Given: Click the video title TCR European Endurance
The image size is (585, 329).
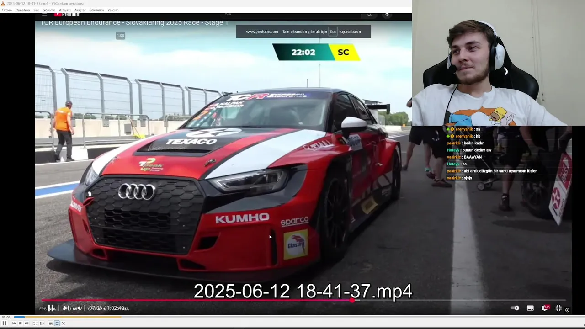Looking at the screenshot, I should pyautogui.click(x=134, y=22).
